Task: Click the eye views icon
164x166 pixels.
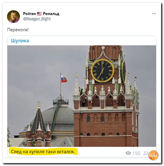Action: pyautogui.click(x=128, y=153)
